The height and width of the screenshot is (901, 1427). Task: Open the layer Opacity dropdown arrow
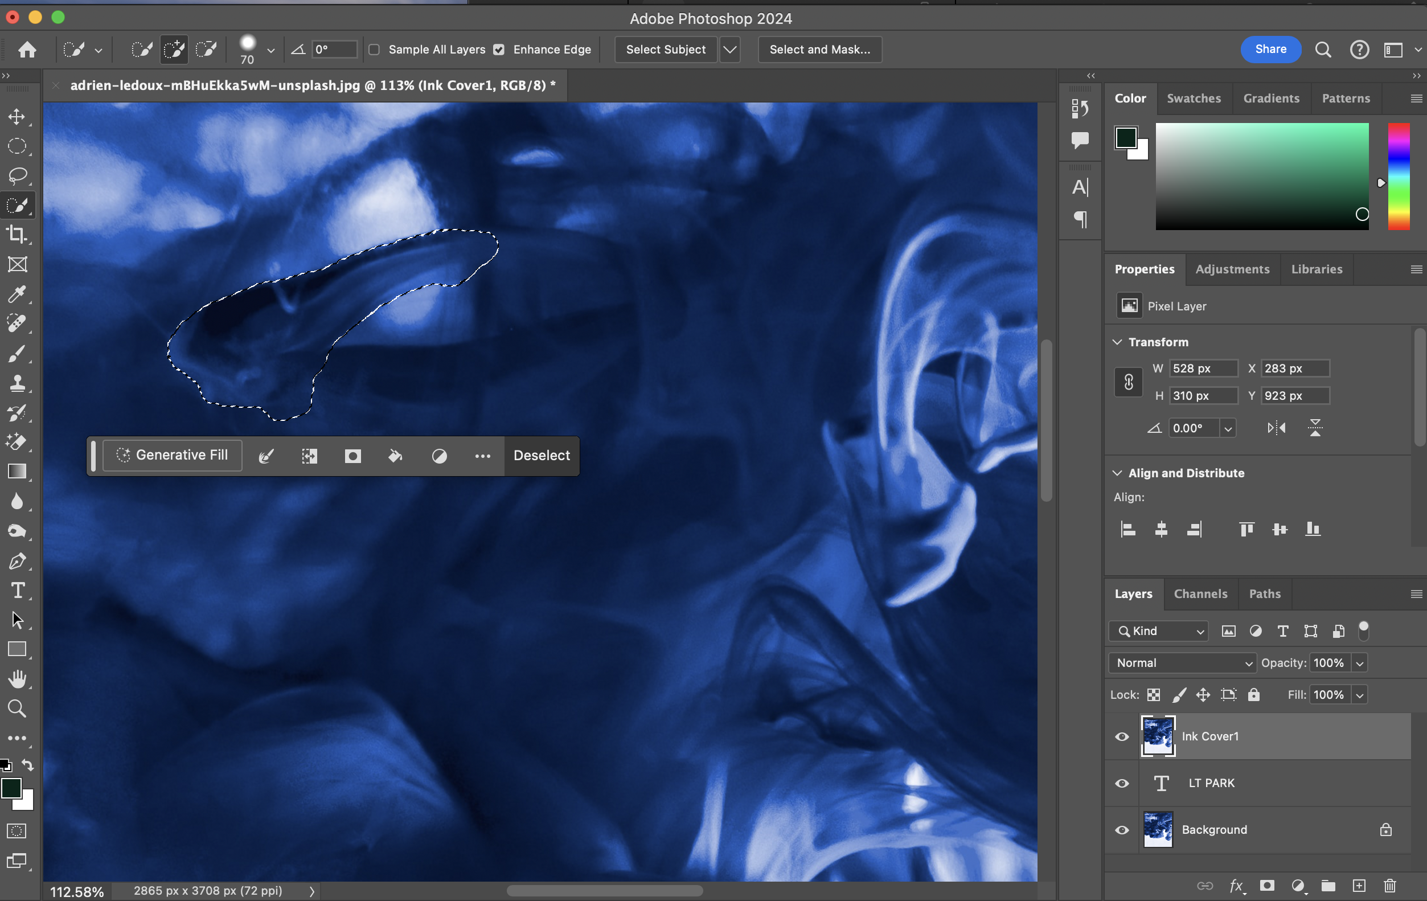(1360, 664)
